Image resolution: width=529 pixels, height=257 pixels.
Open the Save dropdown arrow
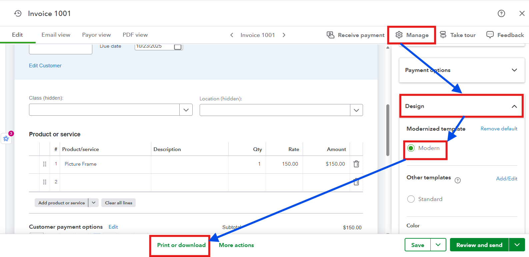(x=438, y=245)
